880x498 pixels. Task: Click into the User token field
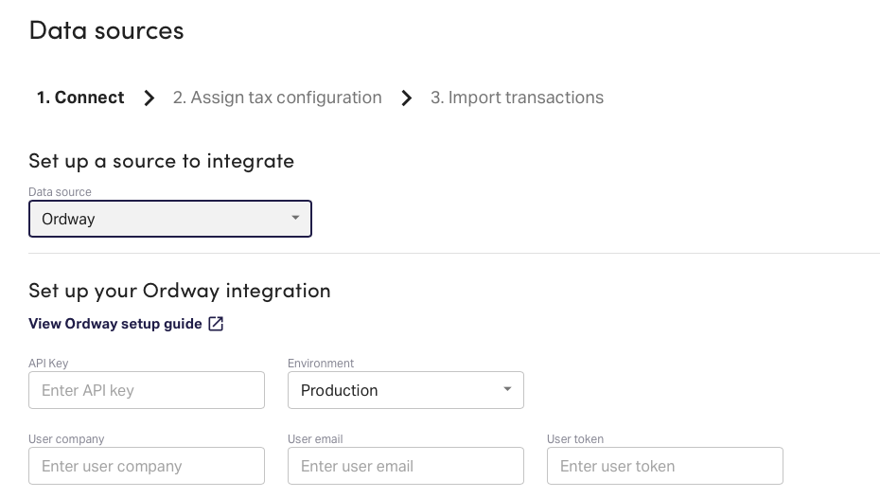pyautogui.click(x=664, y=466)
